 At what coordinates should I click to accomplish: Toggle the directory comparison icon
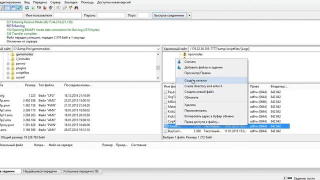point(64,8)
